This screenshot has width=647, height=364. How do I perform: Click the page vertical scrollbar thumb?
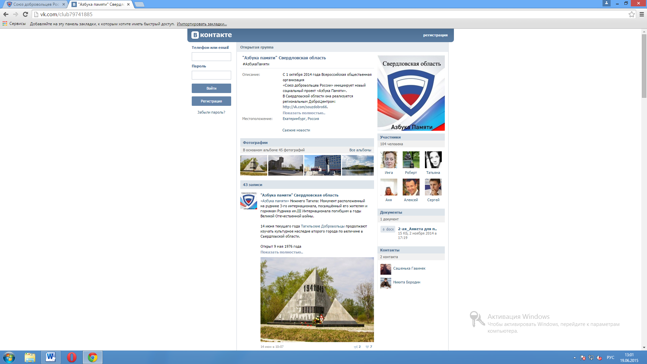(644, 66)
